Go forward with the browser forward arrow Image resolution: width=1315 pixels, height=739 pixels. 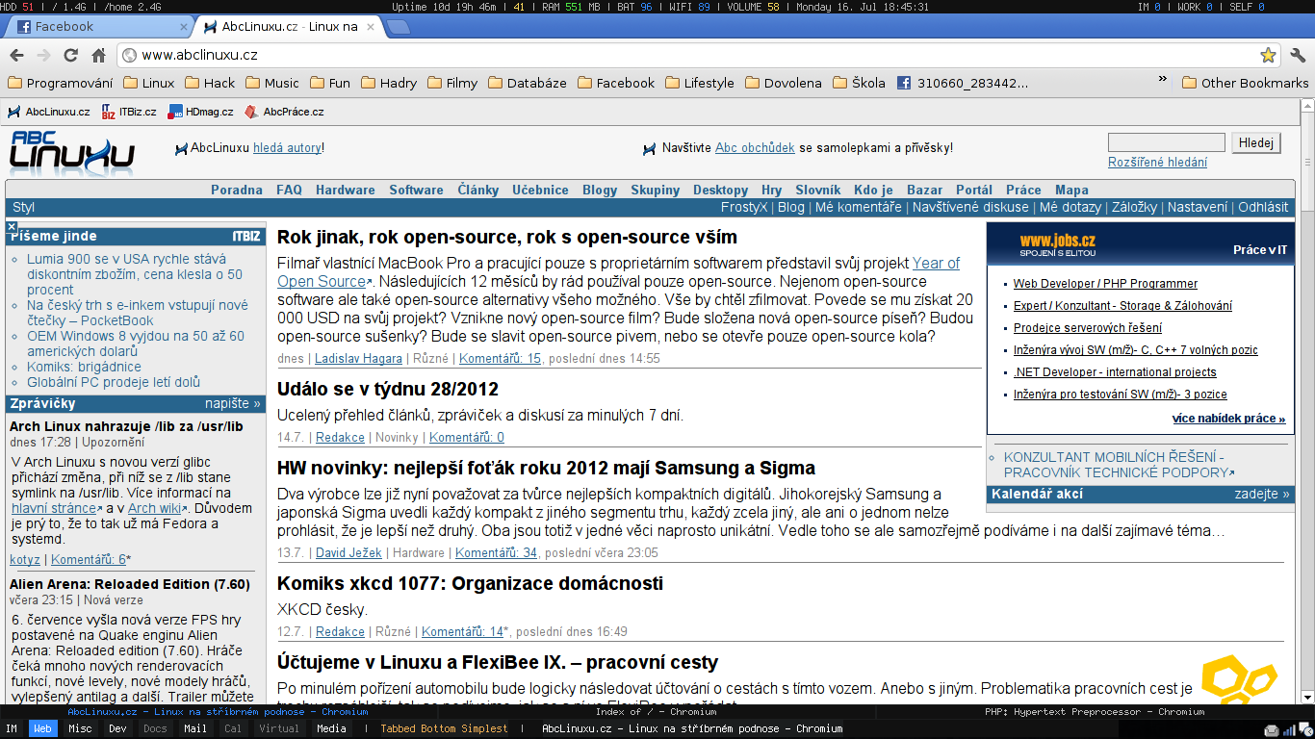(x=44, y=55)
